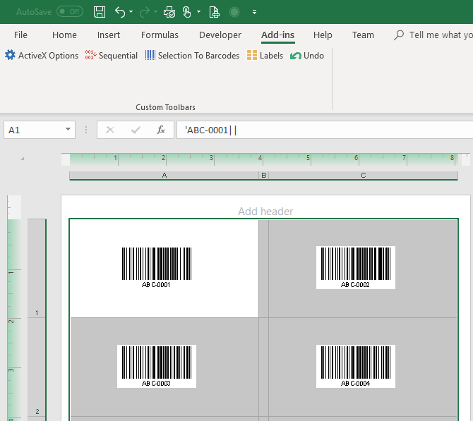Open ActiveX Options gear button
The height and width of the screenshot is (421, 473).
pos(42,56)
